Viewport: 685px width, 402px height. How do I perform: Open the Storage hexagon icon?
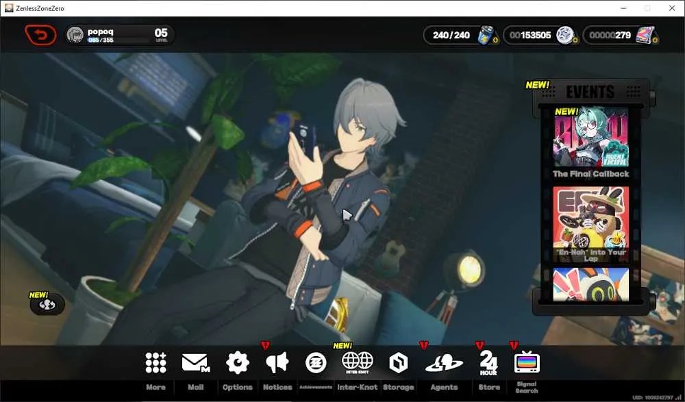click(399, 363)
